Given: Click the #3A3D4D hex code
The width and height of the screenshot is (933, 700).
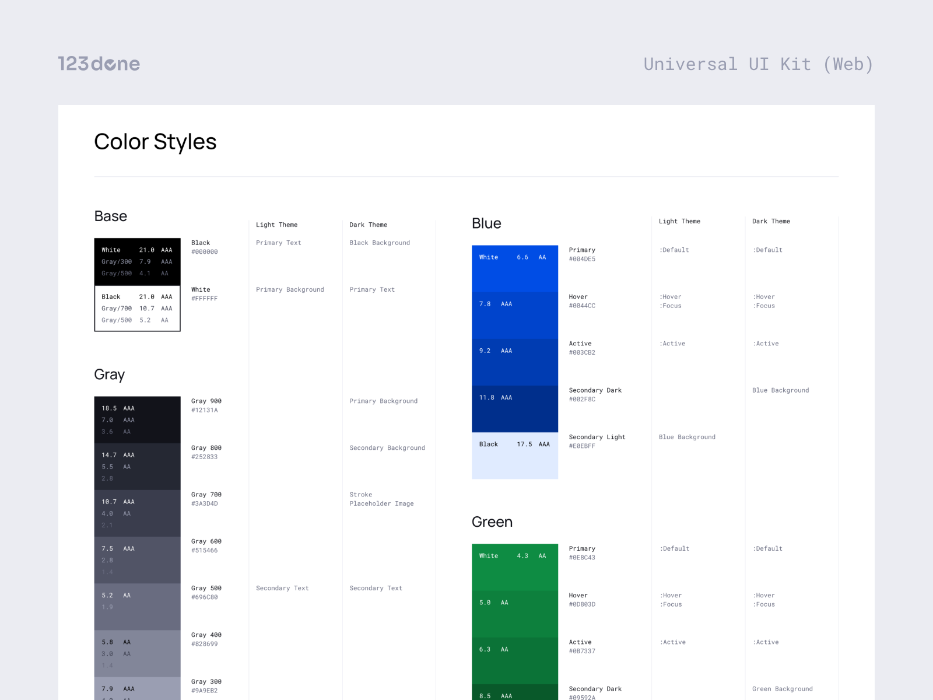Looking at the screenshot, I should pos(205,503).
